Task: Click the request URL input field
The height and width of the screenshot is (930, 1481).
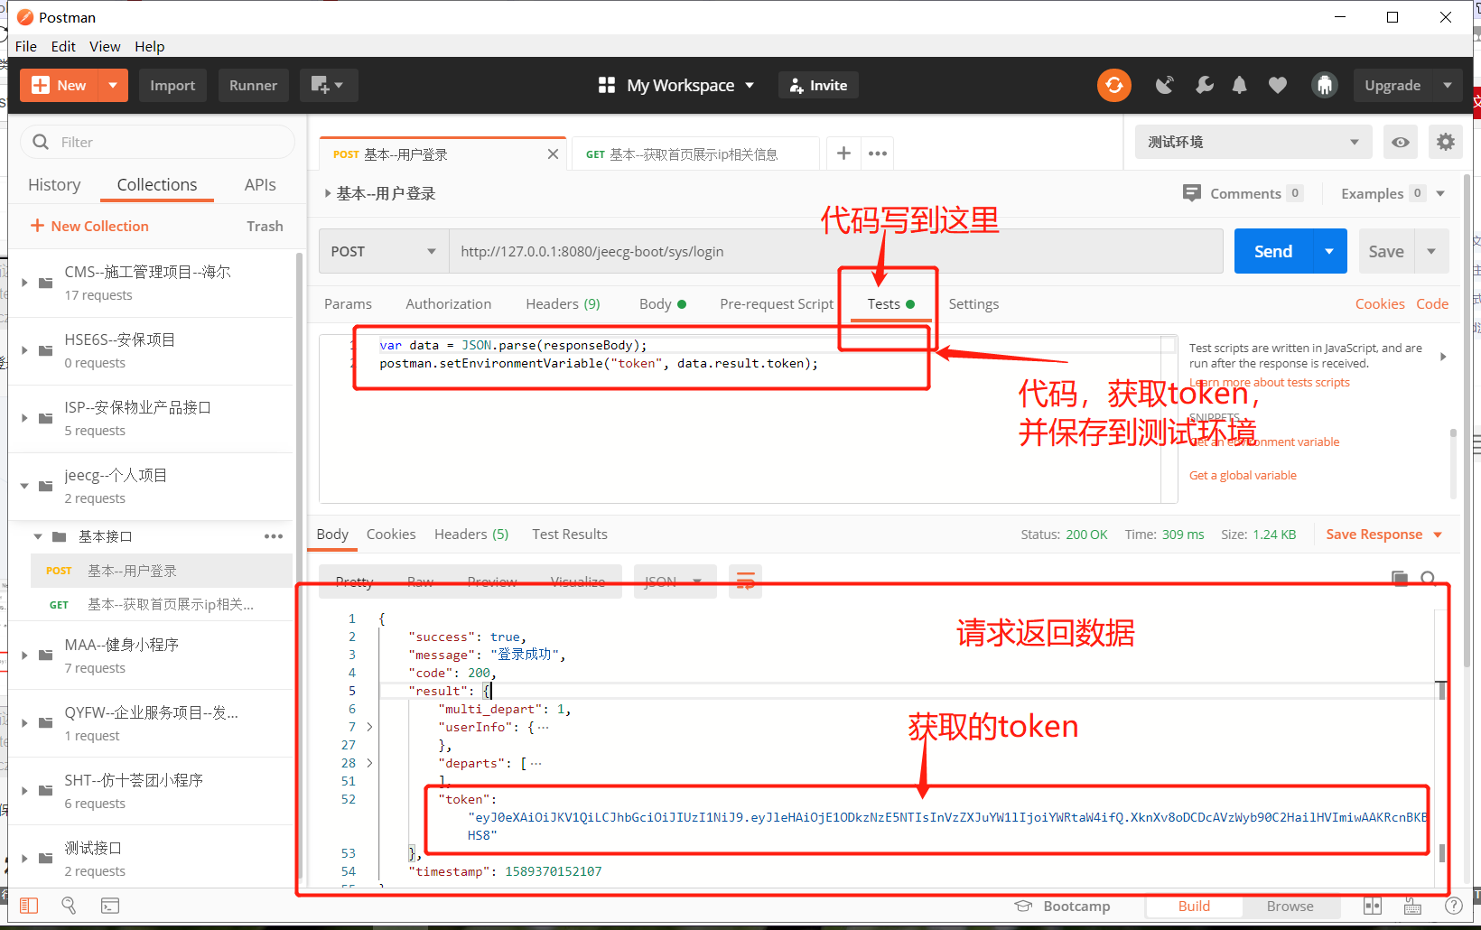Action: click(x=813, y=251)
